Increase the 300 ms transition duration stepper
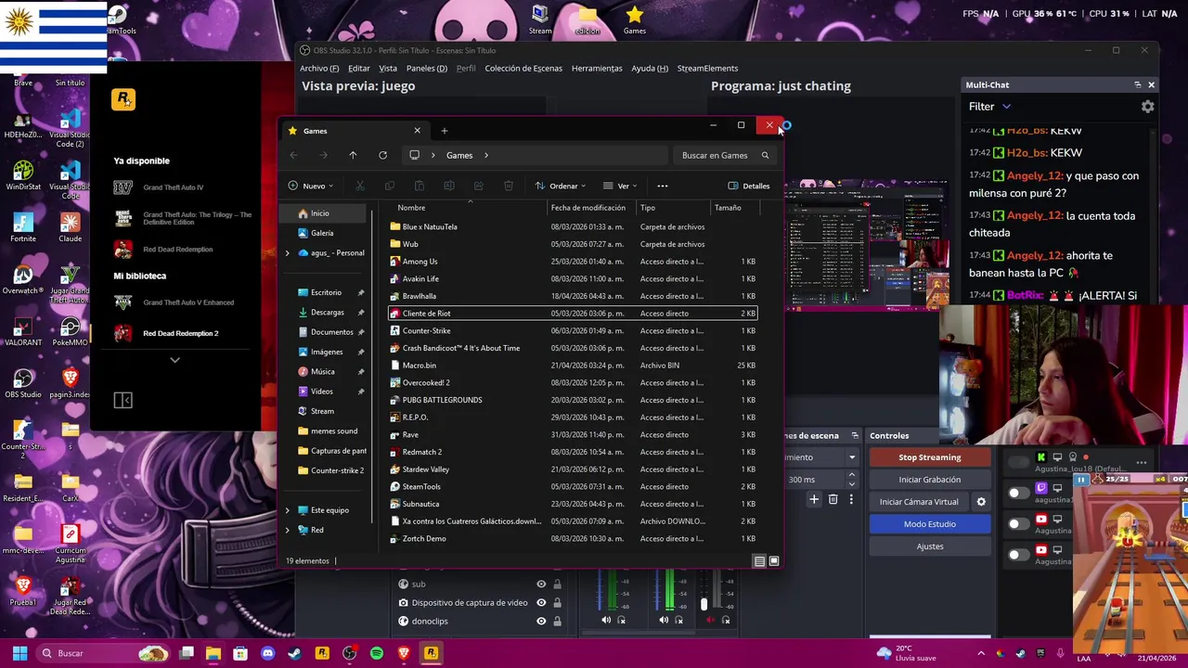 click(x=851, y=475)
